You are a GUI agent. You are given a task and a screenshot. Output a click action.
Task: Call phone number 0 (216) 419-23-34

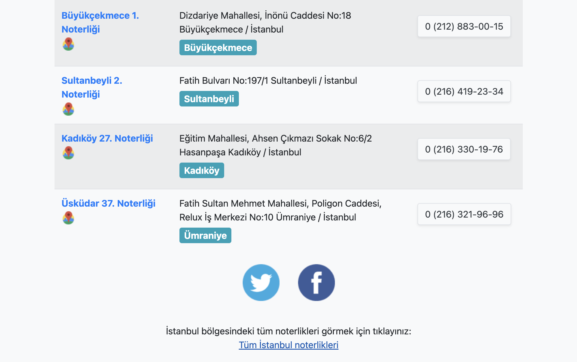coord(464,91)
